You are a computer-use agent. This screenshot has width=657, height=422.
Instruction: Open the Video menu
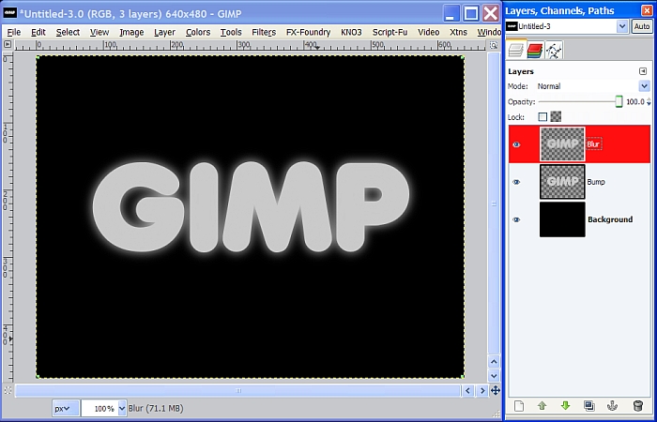pyautogui.click(x=429, y=32)
